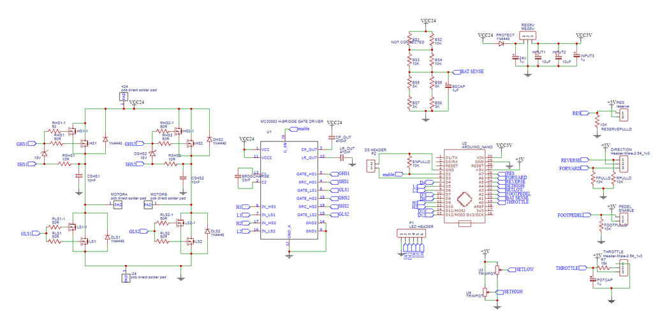Image resolution: width=653 pixels, height=321 pixels.
Task: Click the LR_OUT 470nF capacitor
Action: (342, 158)
